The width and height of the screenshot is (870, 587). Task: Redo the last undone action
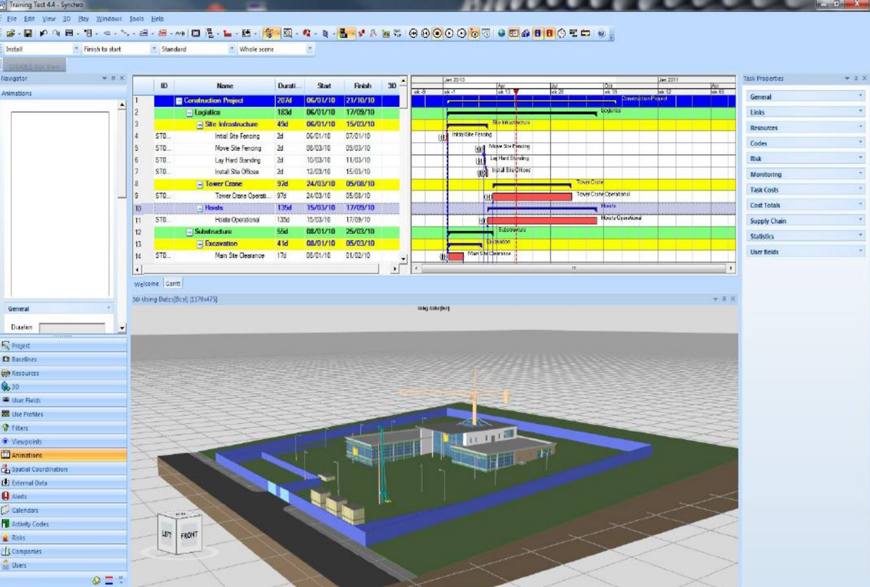coord(55,34)
